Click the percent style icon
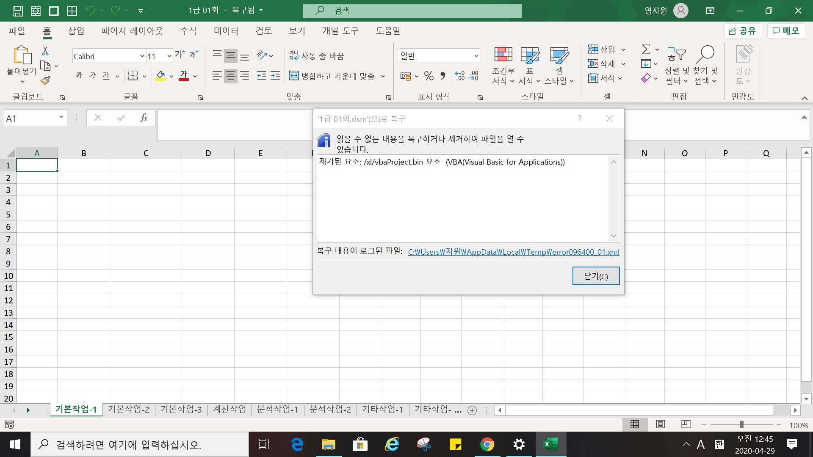 click(429, 76)
